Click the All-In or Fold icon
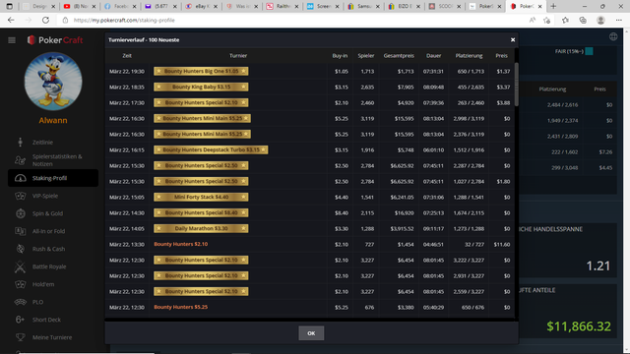The image size is (630, 354). click(x=20, y=231)
